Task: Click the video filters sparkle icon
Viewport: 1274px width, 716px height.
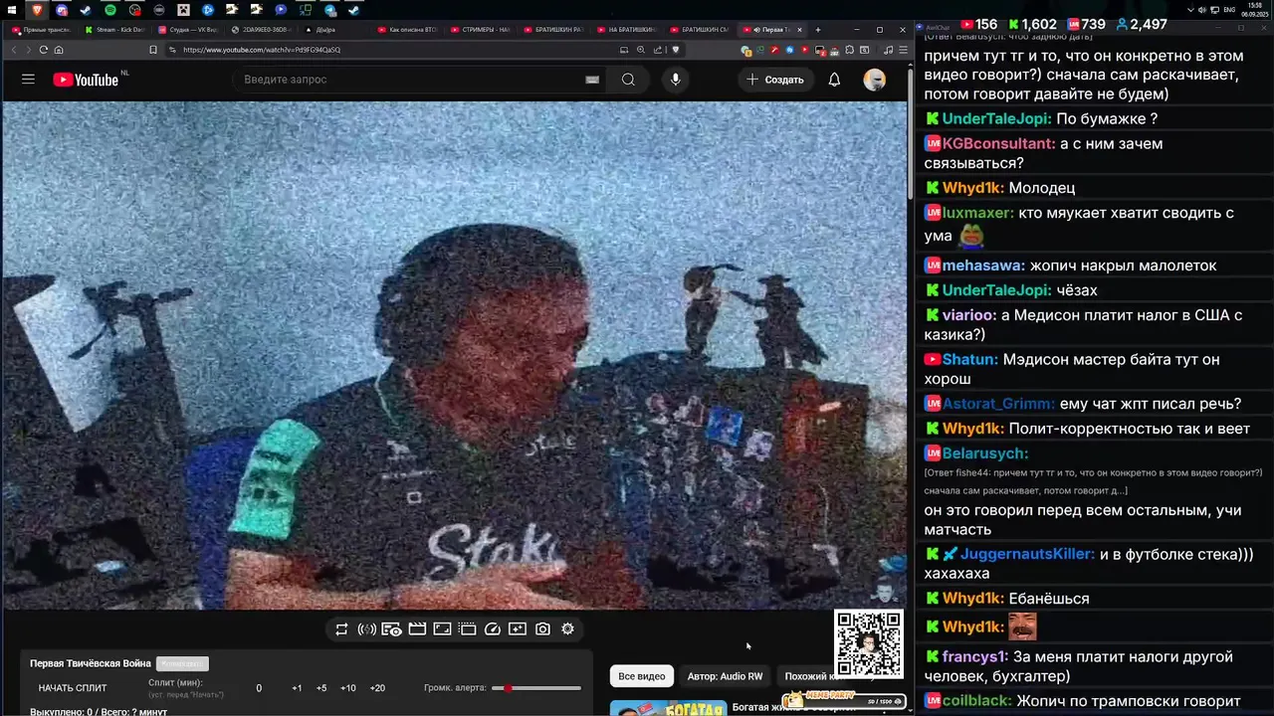Action: click(x=518, y=629)
